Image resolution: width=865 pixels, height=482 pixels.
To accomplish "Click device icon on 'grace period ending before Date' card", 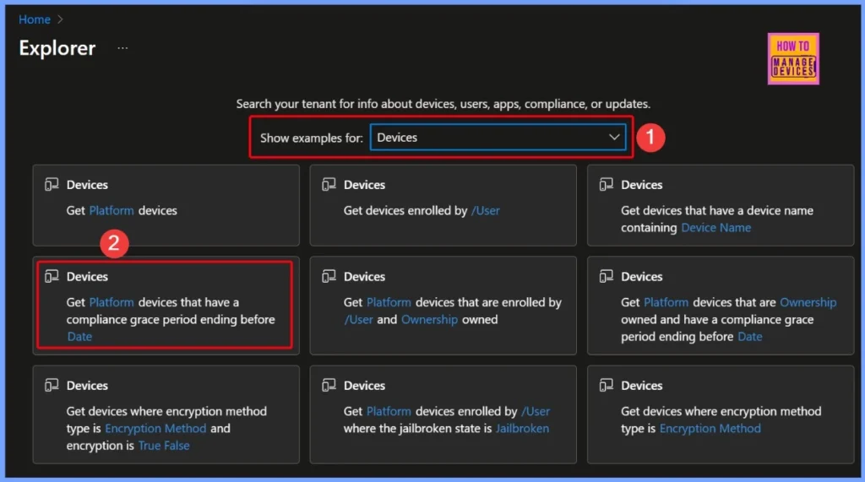I will (x=52, y=276).
